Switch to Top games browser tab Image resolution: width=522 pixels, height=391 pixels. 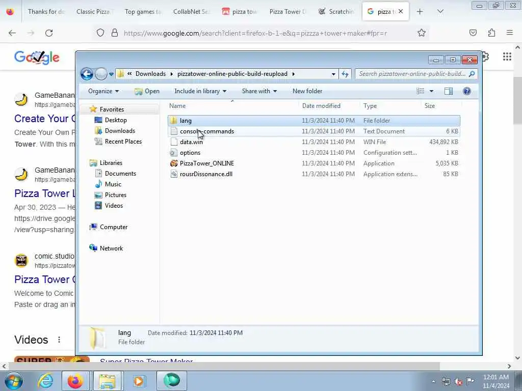coord(143,12)
